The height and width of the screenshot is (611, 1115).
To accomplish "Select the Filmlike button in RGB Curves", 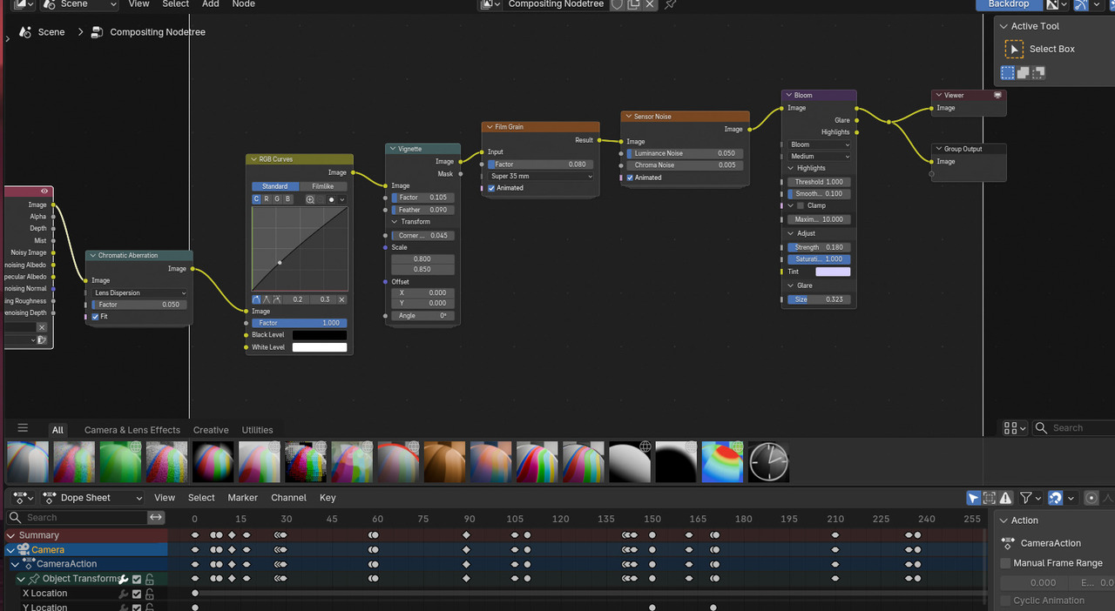I will click(x=322, y=186).
